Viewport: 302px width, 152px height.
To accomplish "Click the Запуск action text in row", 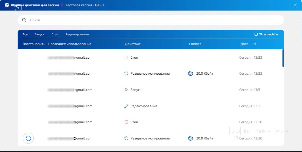I will coord(136,90).
